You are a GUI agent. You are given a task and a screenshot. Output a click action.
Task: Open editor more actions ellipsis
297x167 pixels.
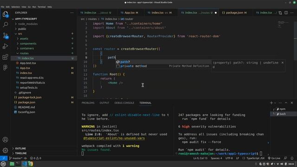coord(292,13)
